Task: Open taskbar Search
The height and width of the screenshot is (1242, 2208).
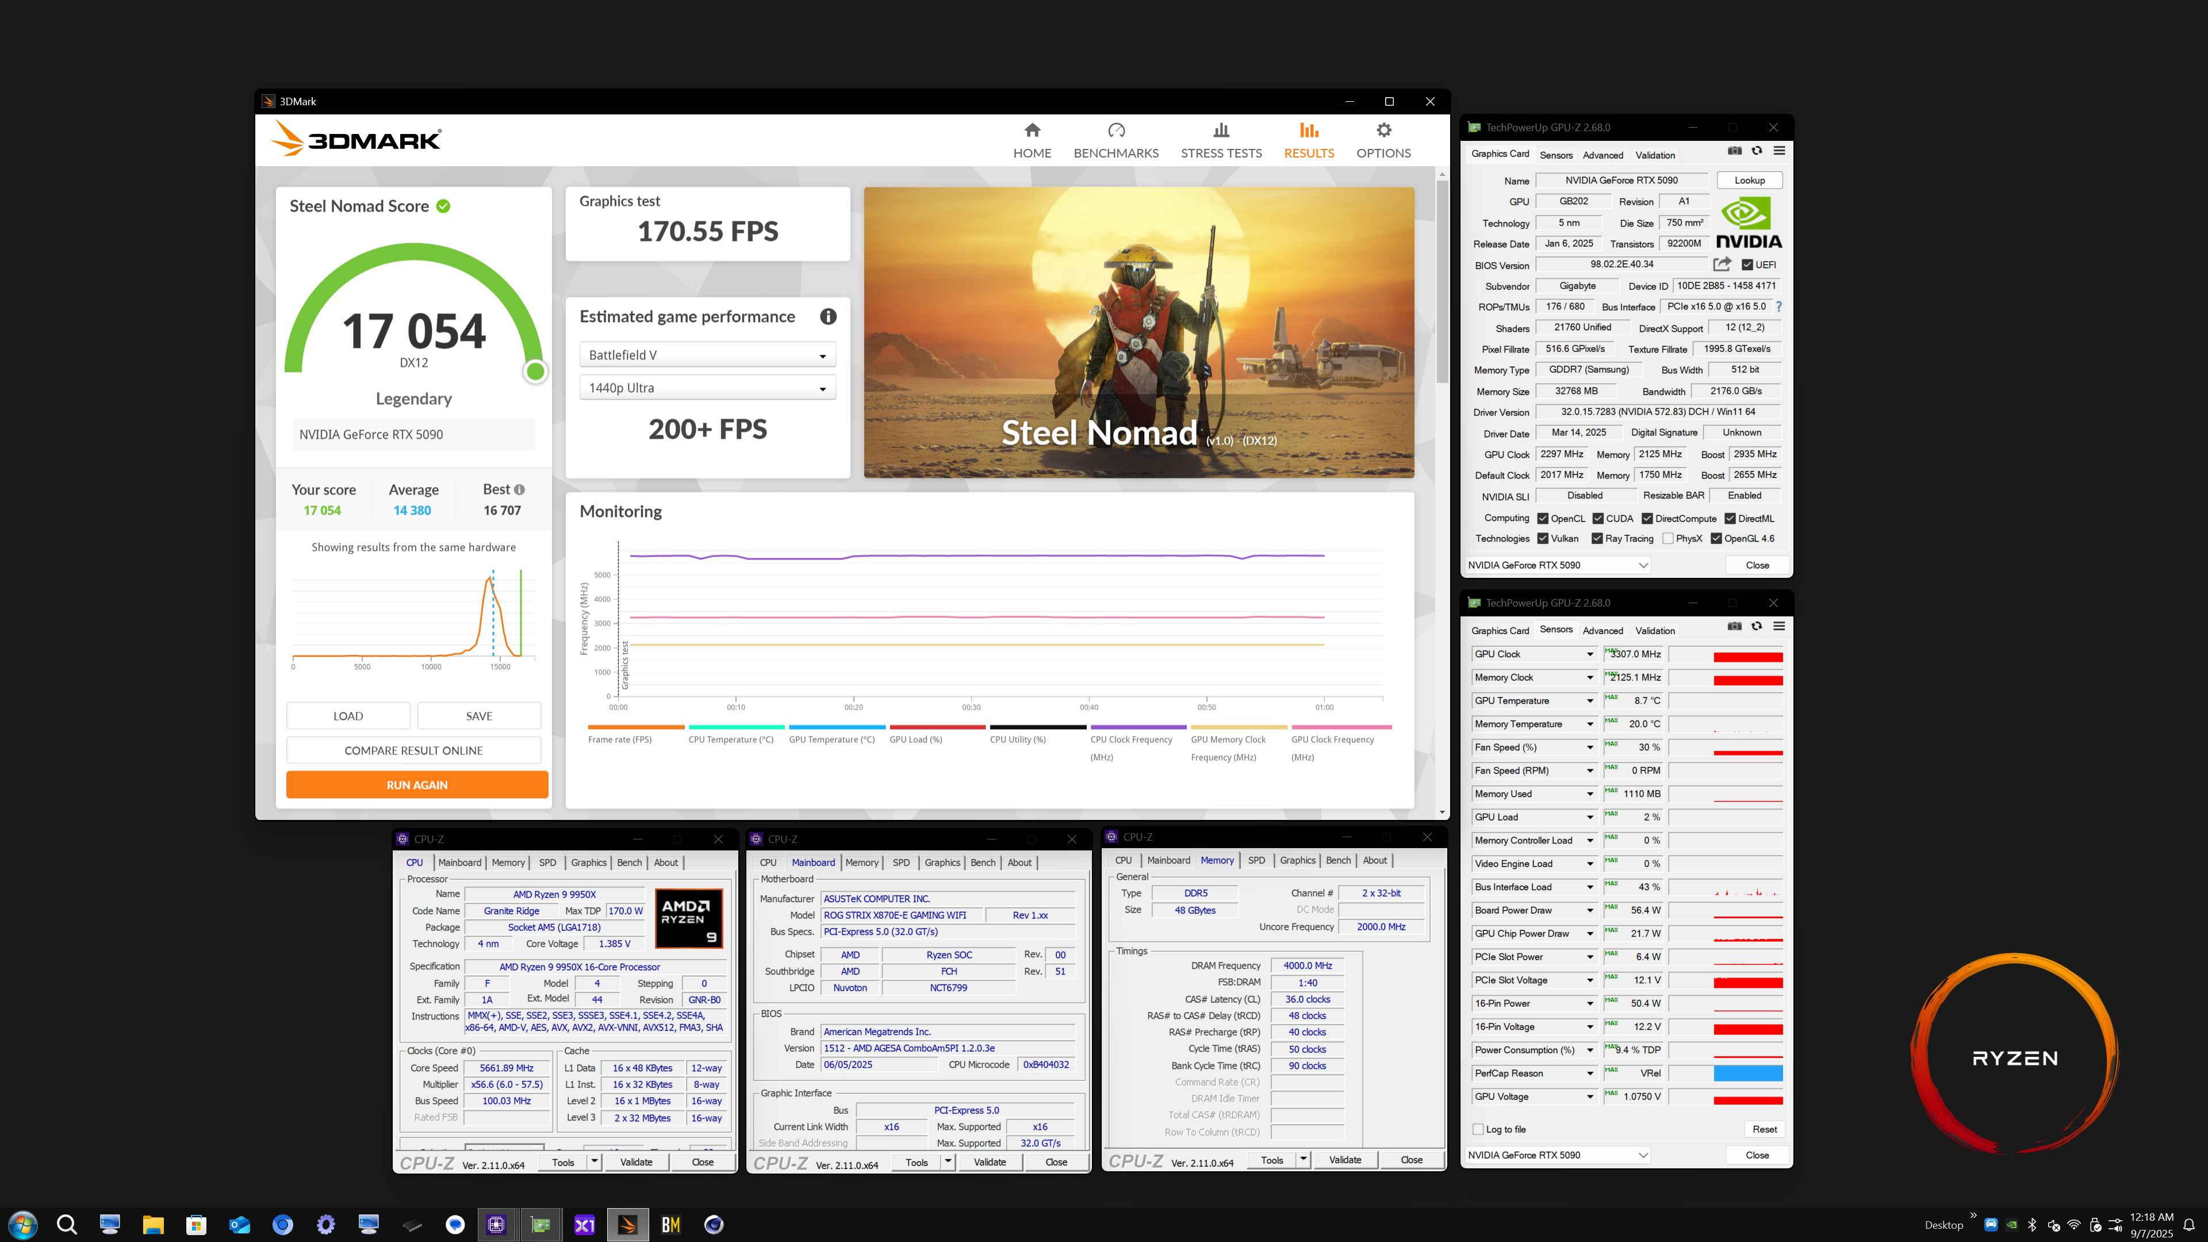Action: pyautogui.click(x=67, y=1224)
